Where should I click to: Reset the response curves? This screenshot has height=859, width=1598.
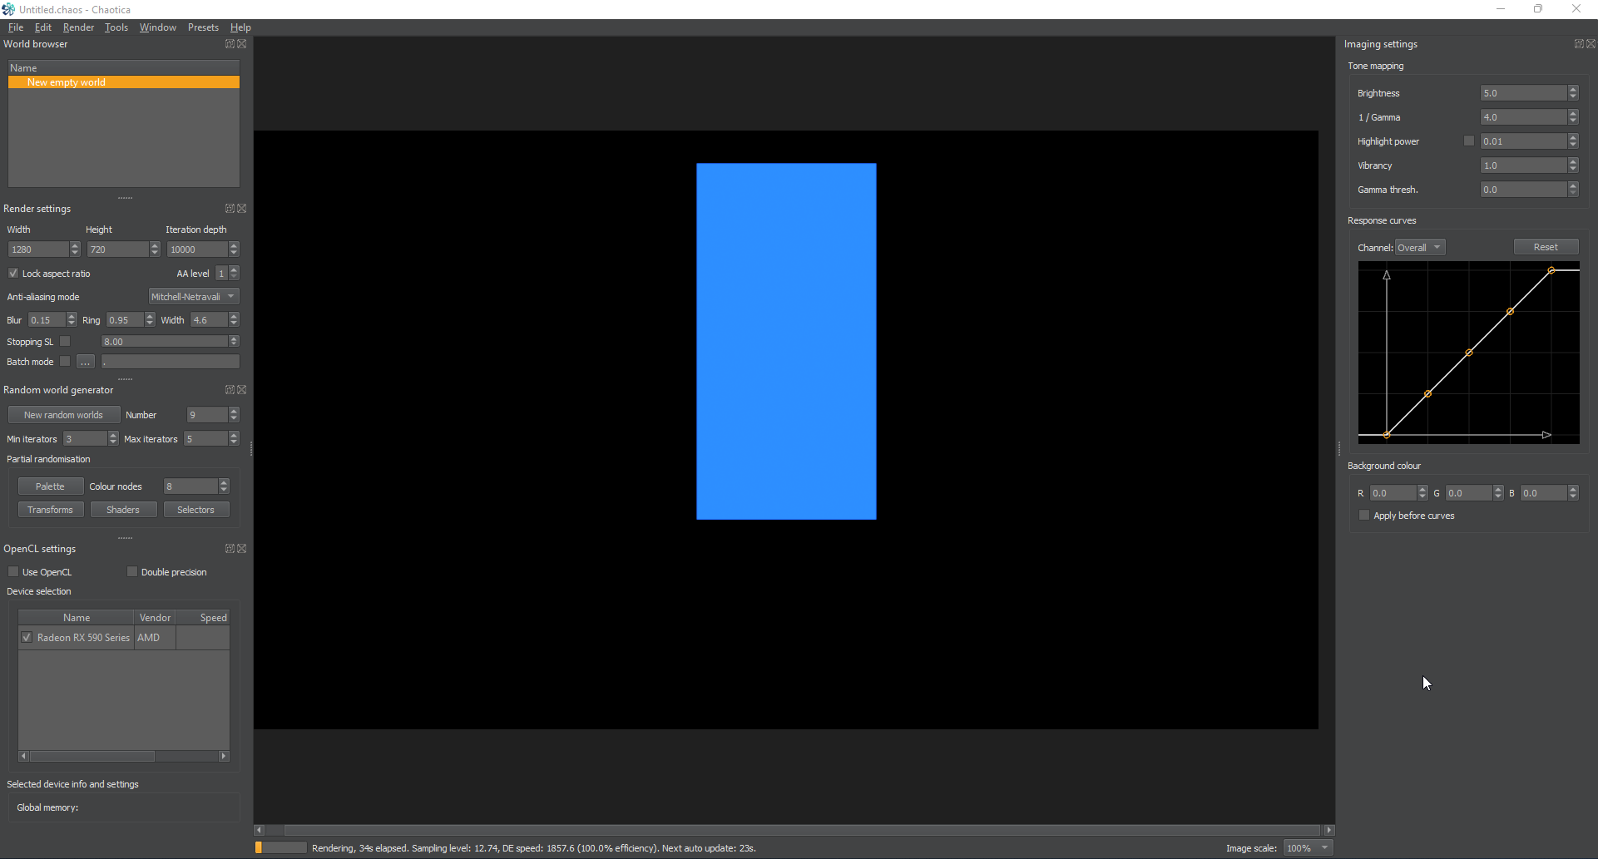click(1546, 247)
